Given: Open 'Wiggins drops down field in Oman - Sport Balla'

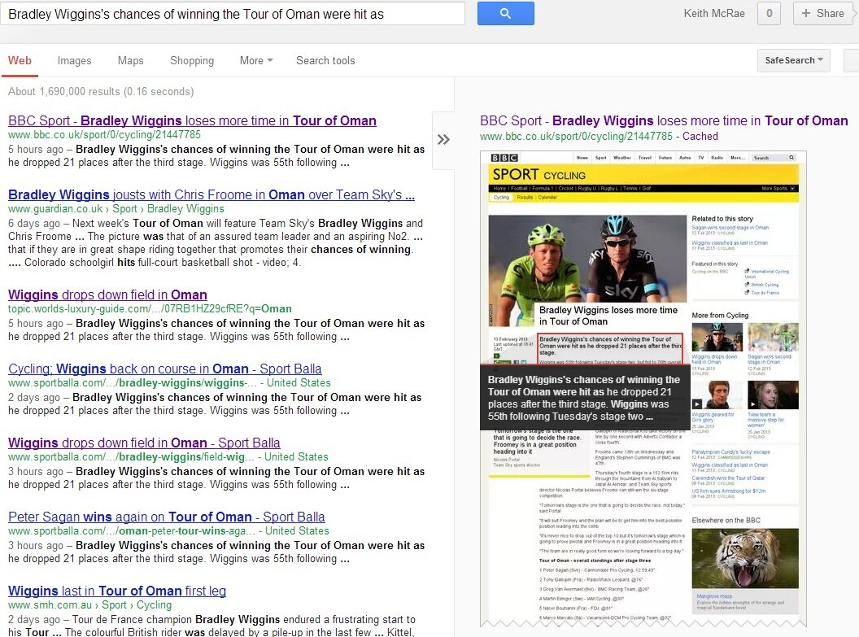Looking at the screenshot, I should (x=144, y=443).
